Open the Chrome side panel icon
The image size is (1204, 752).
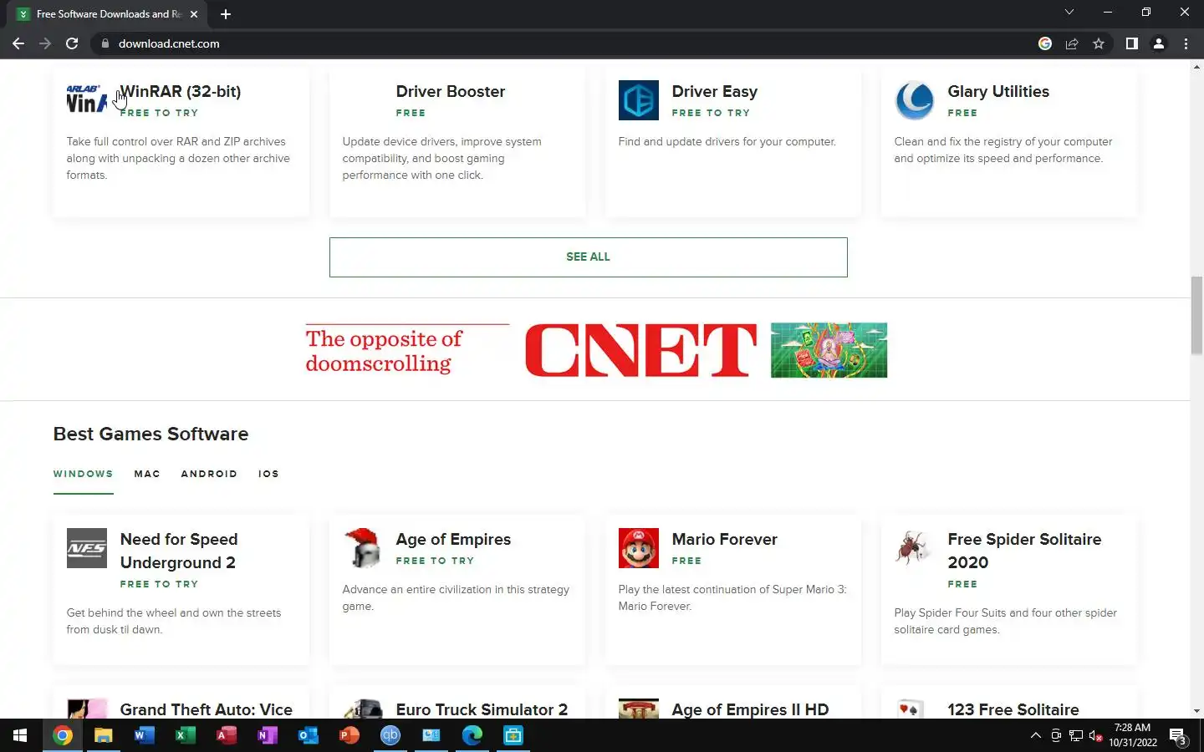coord(1131,43)
